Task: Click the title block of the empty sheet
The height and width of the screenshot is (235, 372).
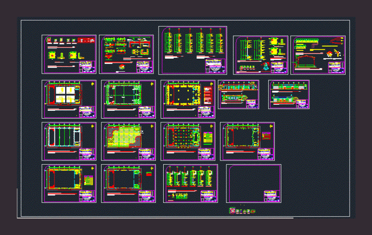Action: click(x=272, y=196)
